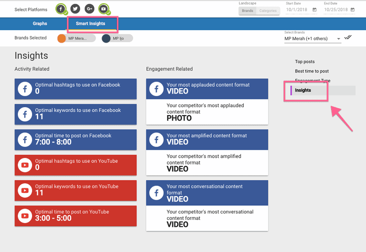The width and height of the screenshot is (366, 252).
Task: Switch Landscape toggle to Categories
Action: (x=268, y=11)
